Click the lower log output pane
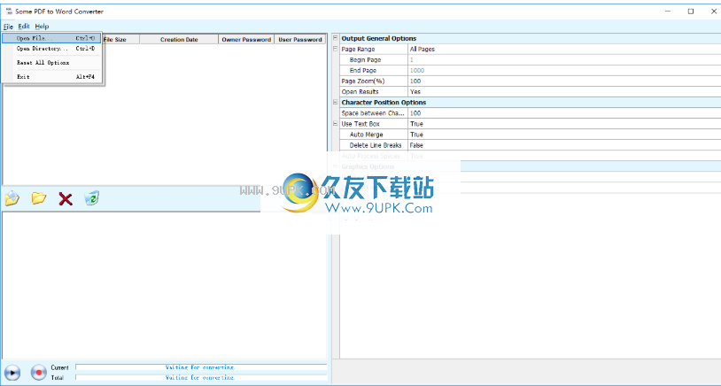The width and height of the screenshot is (721, 386). 164,285
